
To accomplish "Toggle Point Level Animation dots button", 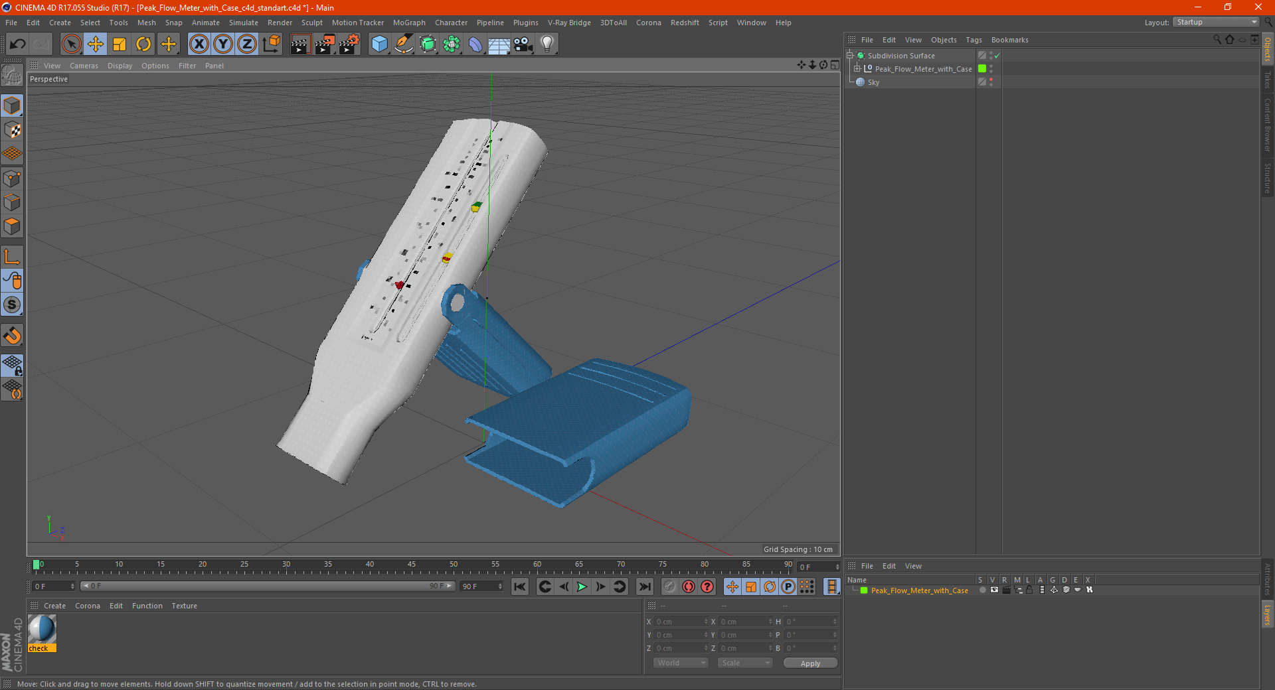I will click(807, 586).
